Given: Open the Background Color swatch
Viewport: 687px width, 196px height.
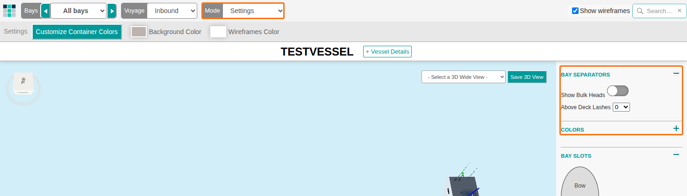Looking at the screenshot, I should (x=139, y=32).
